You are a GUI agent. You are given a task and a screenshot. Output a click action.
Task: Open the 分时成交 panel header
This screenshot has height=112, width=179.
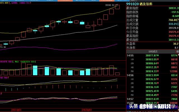(x=153, y=52)
